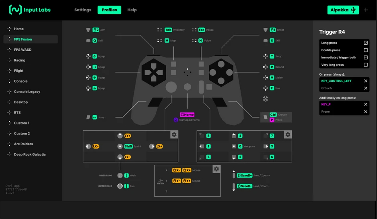The height and width of the screenshot is (219, 377).
Task: Switch to the Settings tab
Action: pos(83,10)
